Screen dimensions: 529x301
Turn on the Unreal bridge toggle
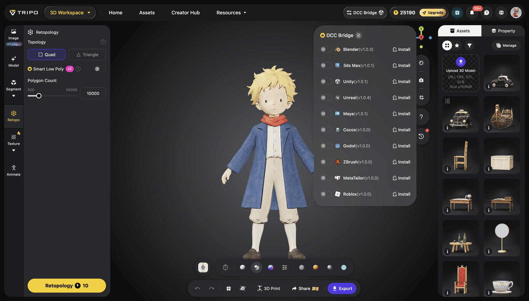coord(326,98)
